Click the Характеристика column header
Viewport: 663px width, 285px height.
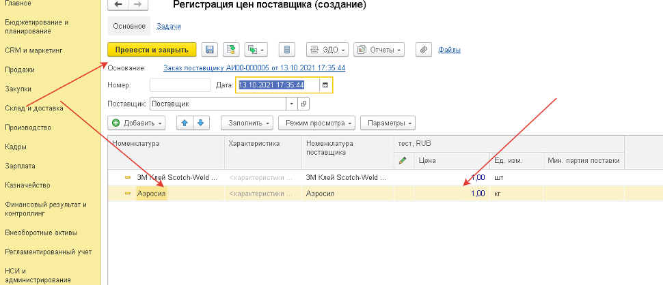pyautogui.click(x=263, y=152)
